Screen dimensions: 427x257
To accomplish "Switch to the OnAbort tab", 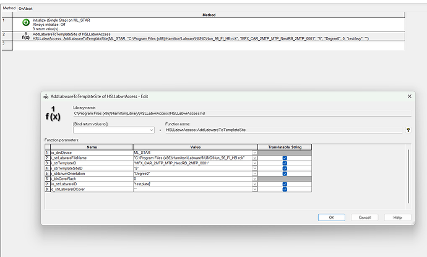I will click(x=25, y=9).
